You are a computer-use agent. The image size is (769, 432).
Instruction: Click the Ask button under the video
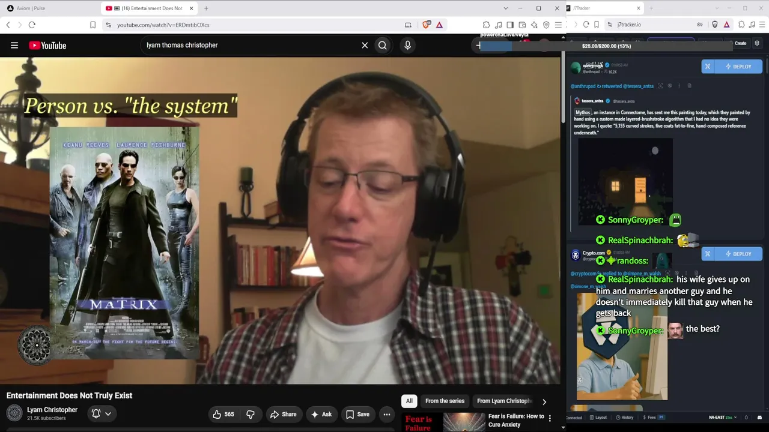pos(321,414)
